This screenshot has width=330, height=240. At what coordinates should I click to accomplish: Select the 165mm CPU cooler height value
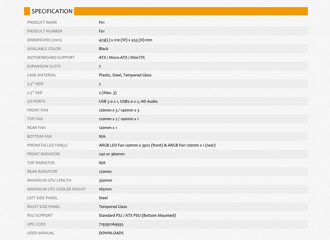point(105,189)
